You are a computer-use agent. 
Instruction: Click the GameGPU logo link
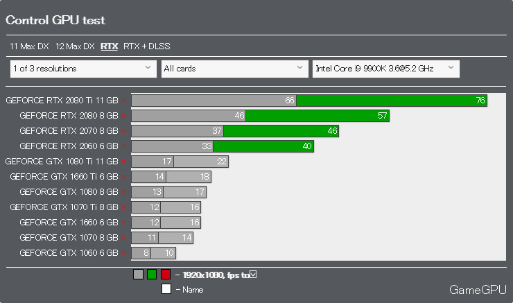pos(478,290)
